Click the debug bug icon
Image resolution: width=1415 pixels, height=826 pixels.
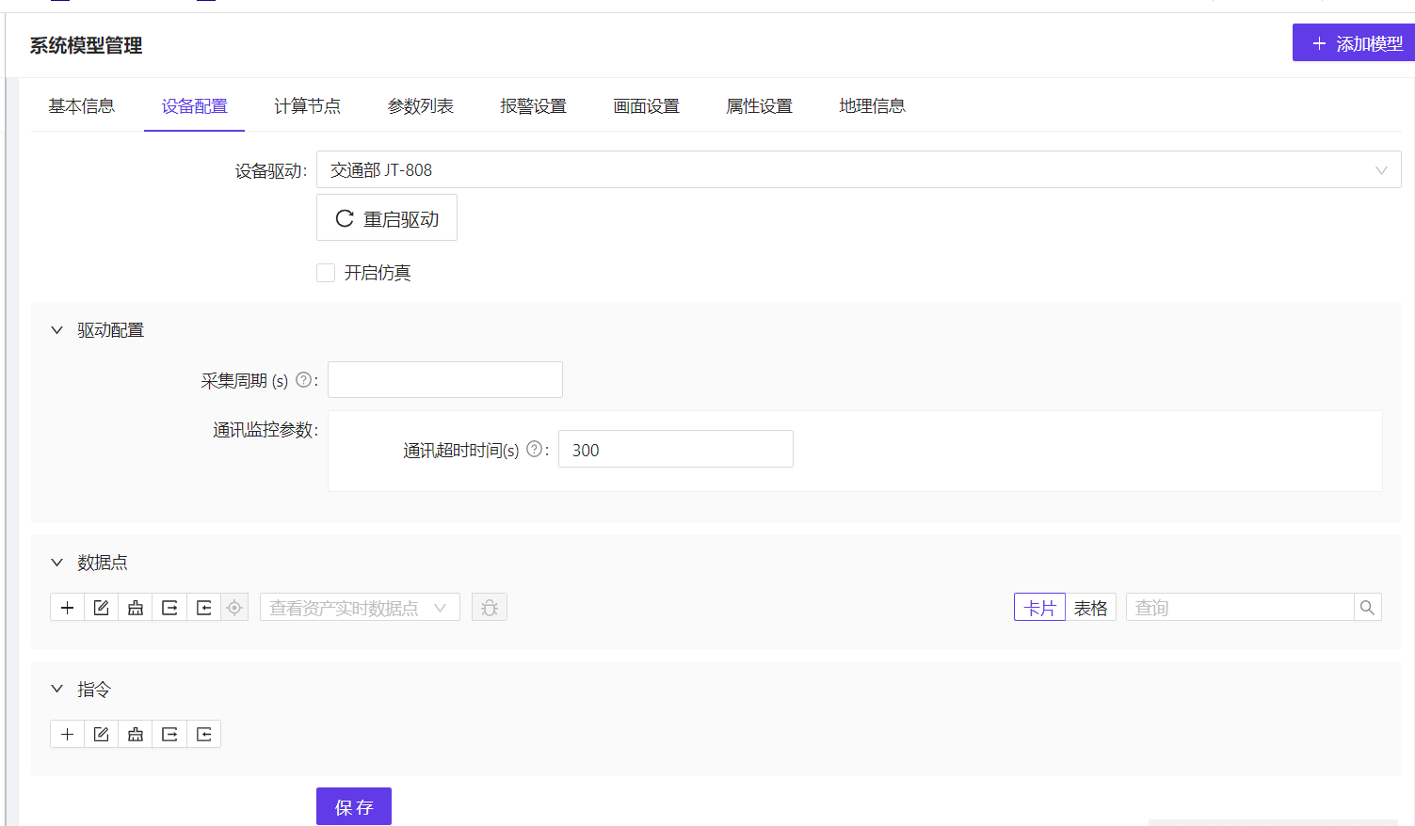pos(490,608)
